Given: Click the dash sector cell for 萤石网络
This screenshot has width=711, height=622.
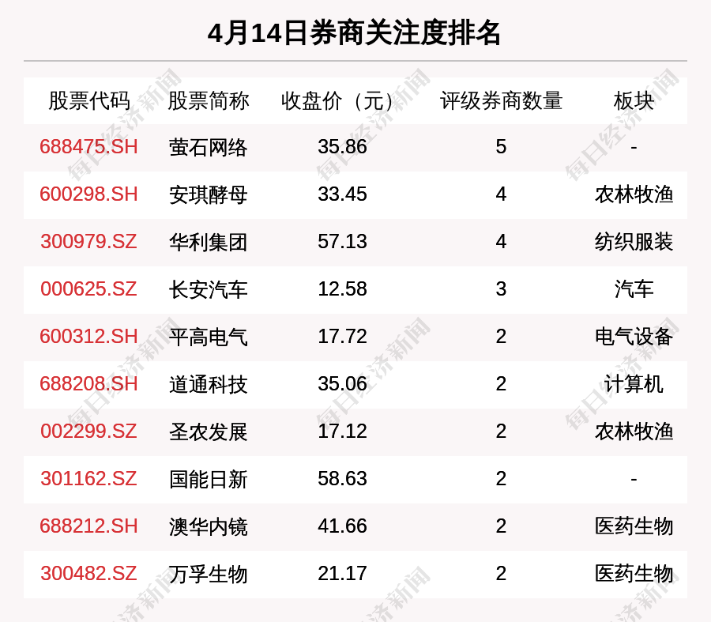Looking at the screenshot, I should coord(634,148).
